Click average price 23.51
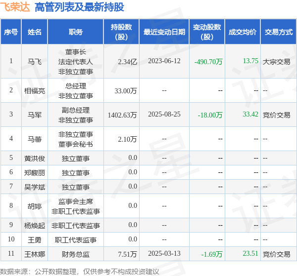Viewport: 297px width, 276px height. [250, 253]
